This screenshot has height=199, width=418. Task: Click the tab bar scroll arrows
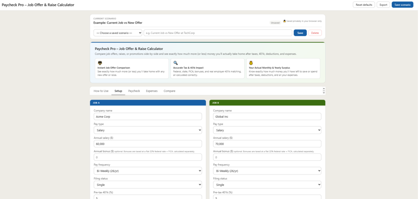(x=324, y=91)
